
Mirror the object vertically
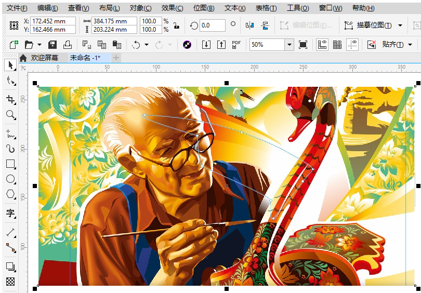pyautogui.click(x=265, y=25)
